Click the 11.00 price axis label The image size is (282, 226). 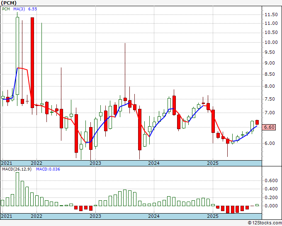[271, 23]
